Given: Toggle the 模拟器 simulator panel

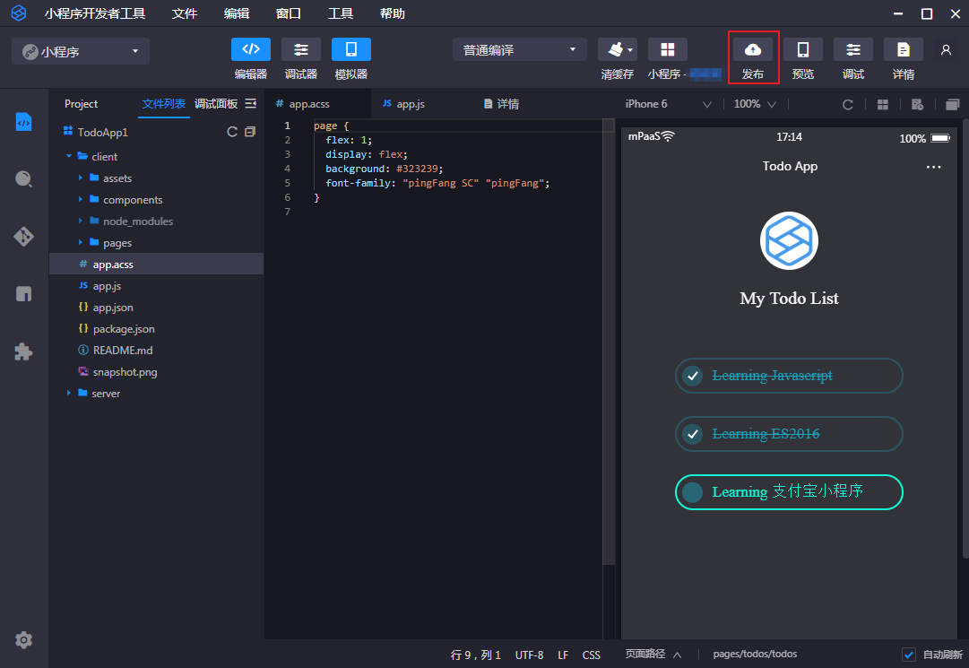Looking at the screenshot, I should [351, 49].
